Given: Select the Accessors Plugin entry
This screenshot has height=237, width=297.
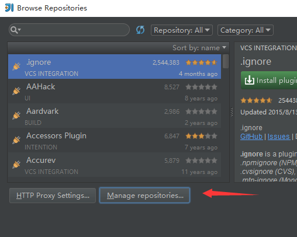Looking at the screenshot, I should coord(115,140).
